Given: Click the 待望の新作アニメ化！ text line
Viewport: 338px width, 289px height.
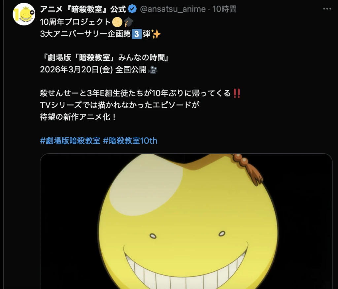Looking at the screenshot, I should (78, 117).
